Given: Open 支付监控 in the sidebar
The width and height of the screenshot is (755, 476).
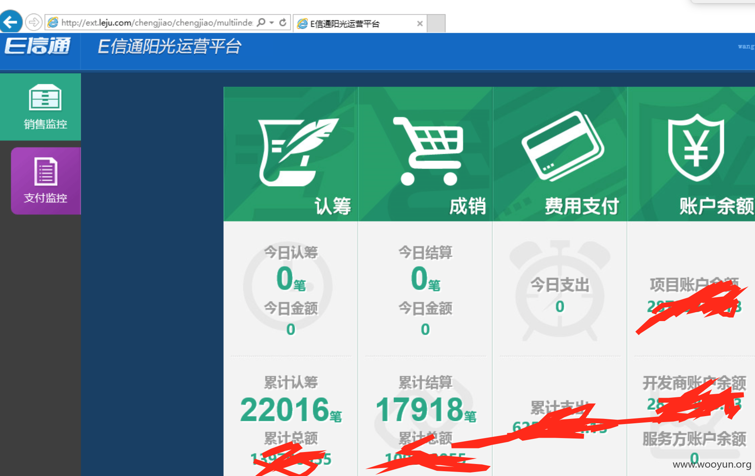Looking at the screenshot, I should tap(46, 180).
